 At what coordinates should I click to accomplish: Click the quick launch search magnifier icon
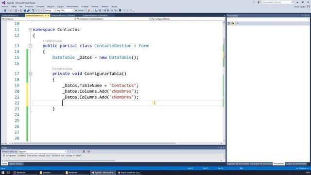tap(293, 2)
